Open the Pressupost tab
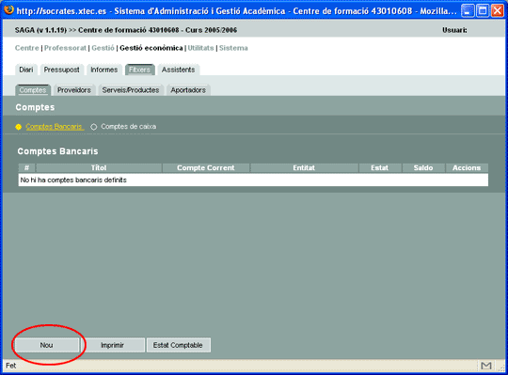This screenshot has height=375, width=508. 62,70
